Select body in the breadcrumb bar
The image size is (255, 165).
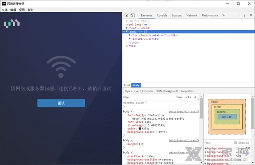point(136,85)
